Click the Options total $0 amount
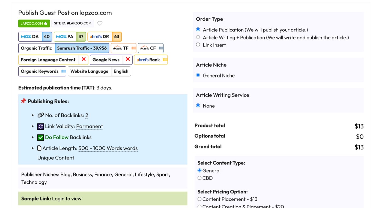The width and height of the screenshot is (382, 208). (360, 136)
